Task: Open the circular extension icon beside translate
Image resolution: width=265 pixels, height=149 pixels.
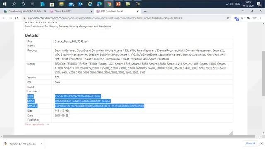Action: point(242,18)
